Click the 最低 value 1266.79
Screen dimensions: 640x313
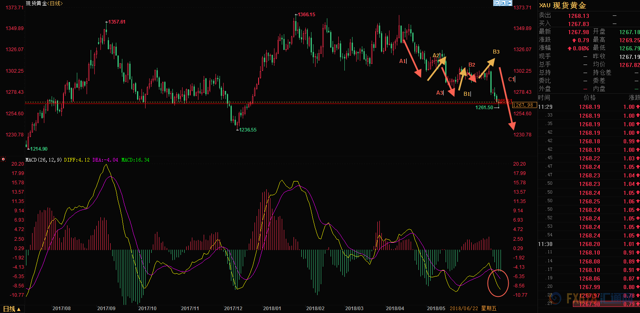click(629, 48)
